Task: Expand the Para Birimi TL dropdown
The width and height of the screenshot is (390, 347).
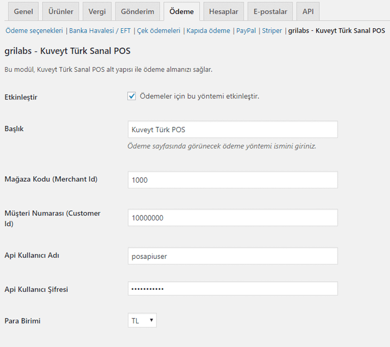Action: [142, 321]
